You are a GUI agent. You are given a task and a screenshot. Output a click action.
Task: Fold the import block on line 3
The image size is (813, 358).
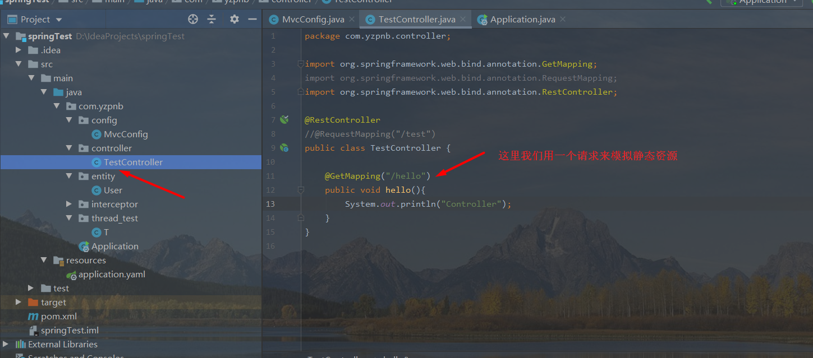[301, 64]
